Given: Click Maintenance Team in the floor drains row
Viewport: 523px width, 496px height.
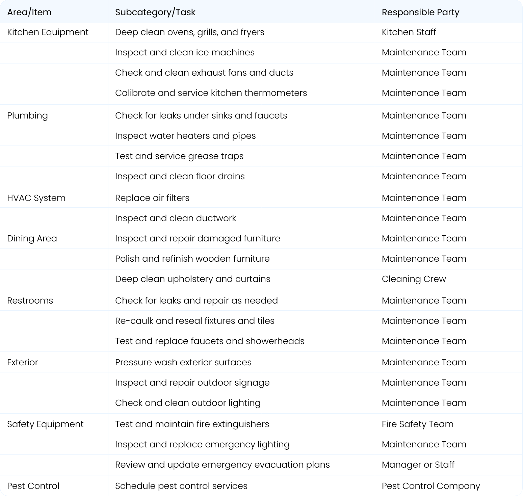Looking at the screenshot, I should coord(424,176).
